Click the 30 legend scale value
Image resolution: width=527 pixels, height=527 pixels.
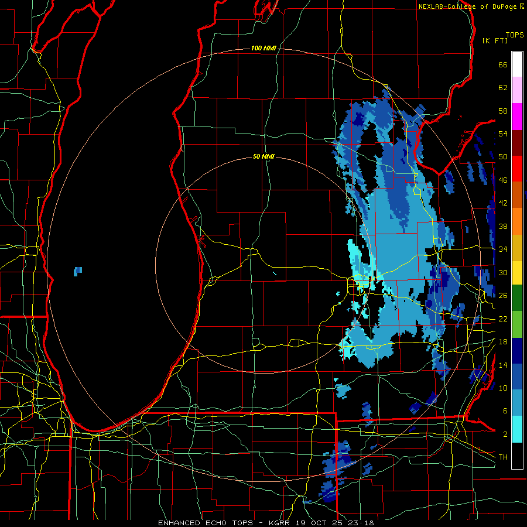(x=503, y=272)
